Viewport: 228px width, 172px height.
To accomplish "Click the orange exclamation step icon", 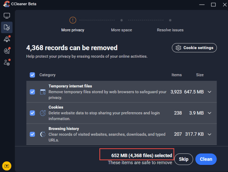I will click(73, 20).
